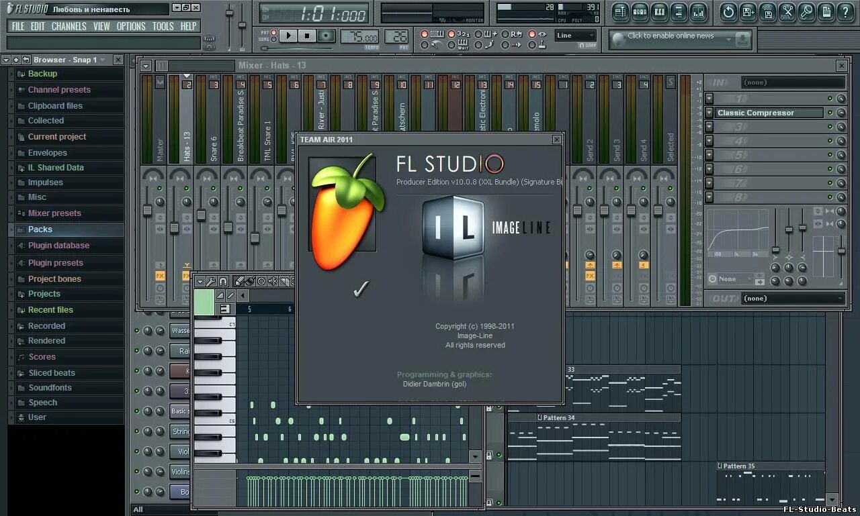Click browser collapse-up arrow icon

point(16,60)
